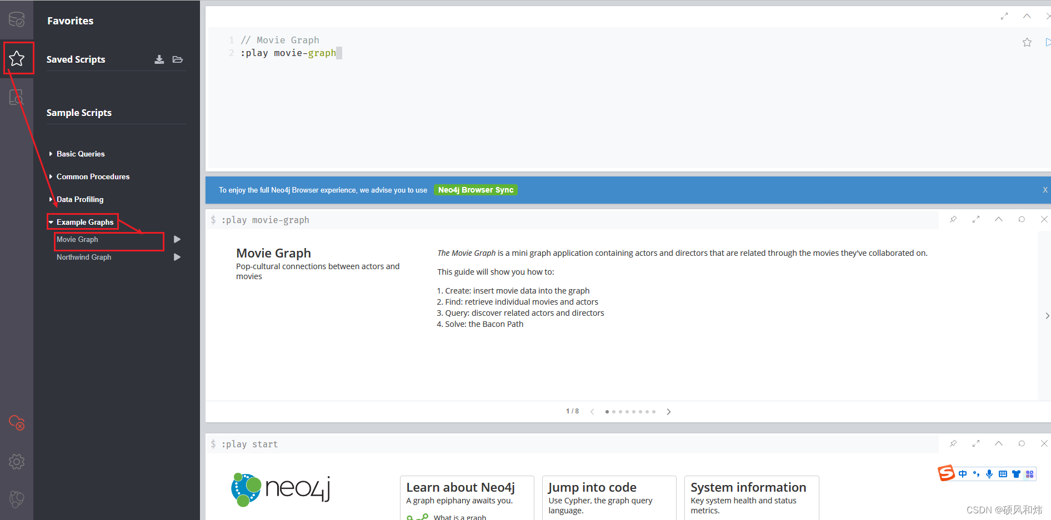The width and height of the screenshot is (1051, 520).
Task: Rerun the movie-graph frame command
Action: pyautogui.click(x=1022, y=219)
